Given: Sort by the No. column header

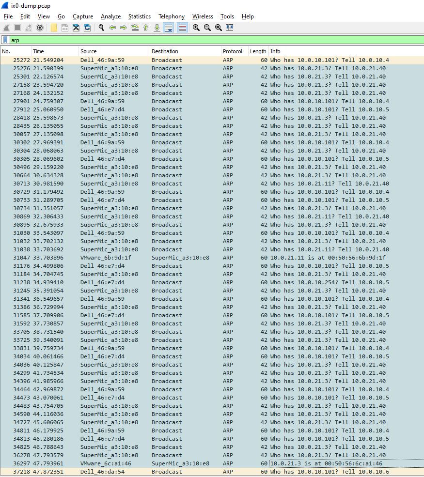Looking at the screenshot, I should [16, 51].
